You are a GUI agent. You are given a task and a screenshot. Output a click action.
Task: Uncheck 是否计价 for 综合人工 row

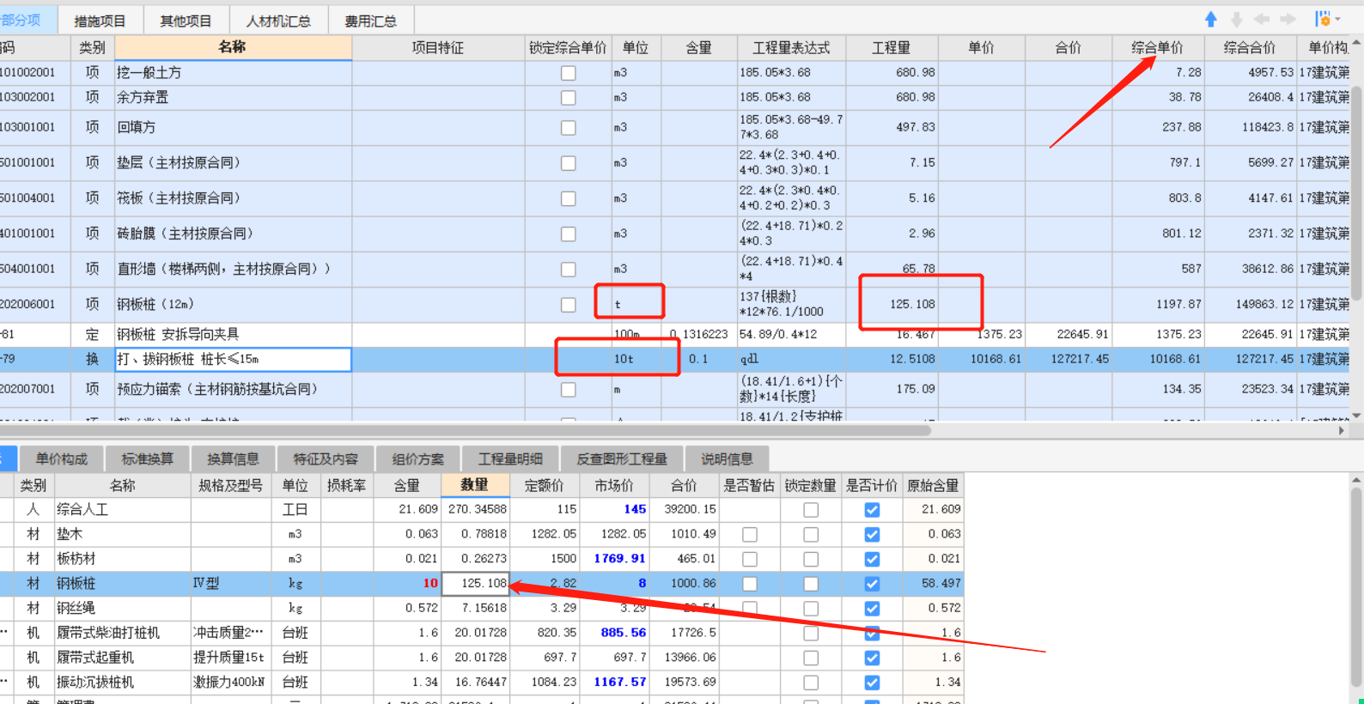[872, 510]
